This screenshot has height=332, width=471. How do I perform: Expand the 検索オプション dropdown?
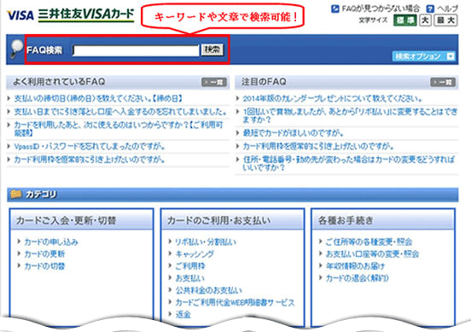tap(423, 56)
